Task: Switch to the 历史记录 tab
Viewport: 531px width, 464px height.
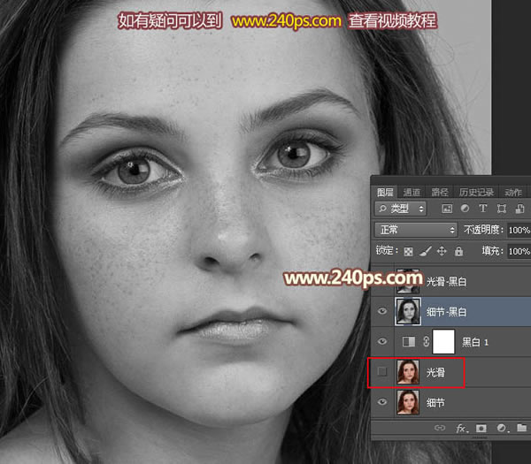Action: point(476,193)
